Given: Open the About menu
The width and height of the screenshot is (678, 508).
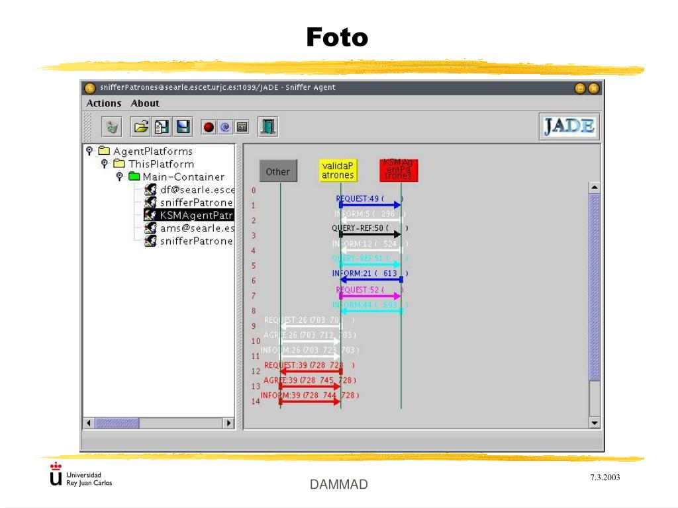Looking at the screenshot, I should coord(145,103).
